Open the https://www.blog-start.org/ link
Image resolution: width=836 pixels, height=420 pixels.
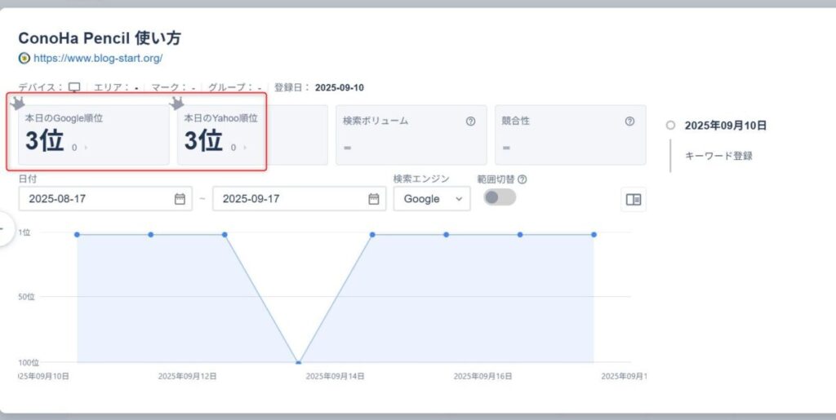tap(97, 58)
